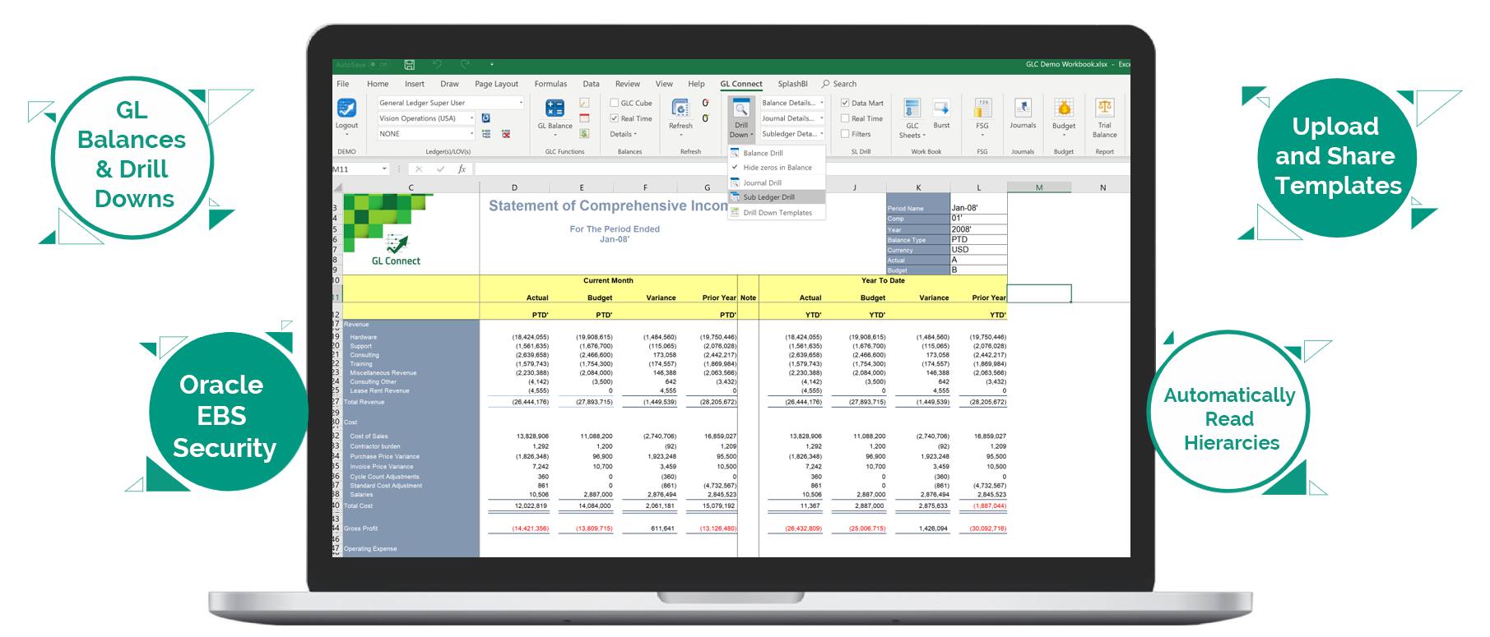The image size is (1490, 637).
Task: Click the Journals icon
Action: pyautogui.click(x=1023, y=108)
